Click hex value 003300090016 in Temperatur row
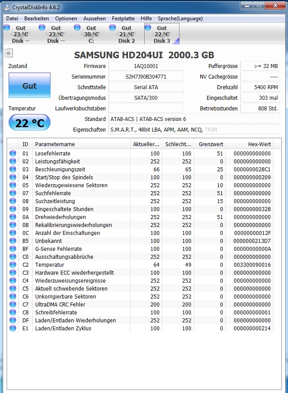 252,265
